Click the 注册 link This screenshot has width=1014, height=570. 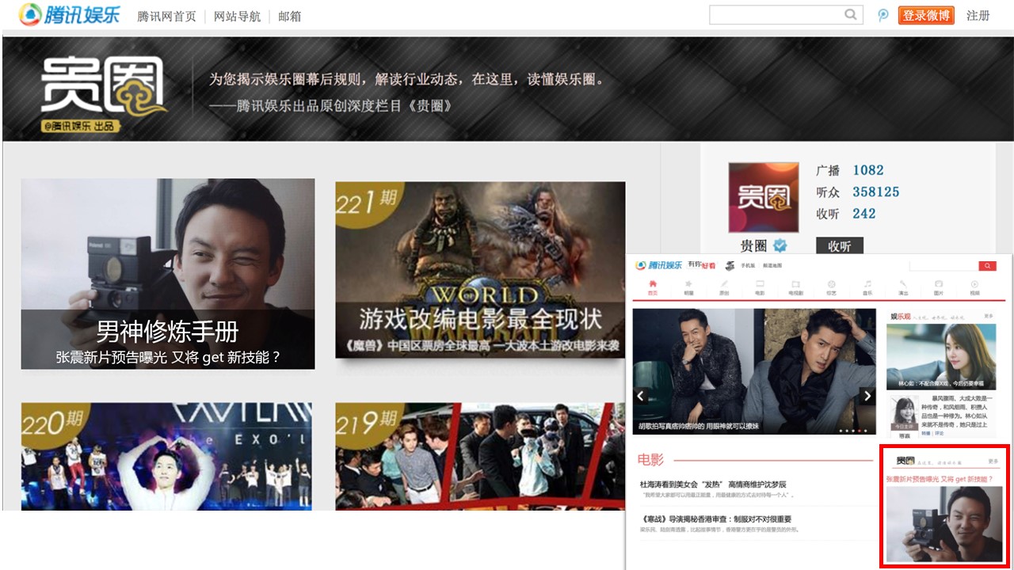coord(978,15)
